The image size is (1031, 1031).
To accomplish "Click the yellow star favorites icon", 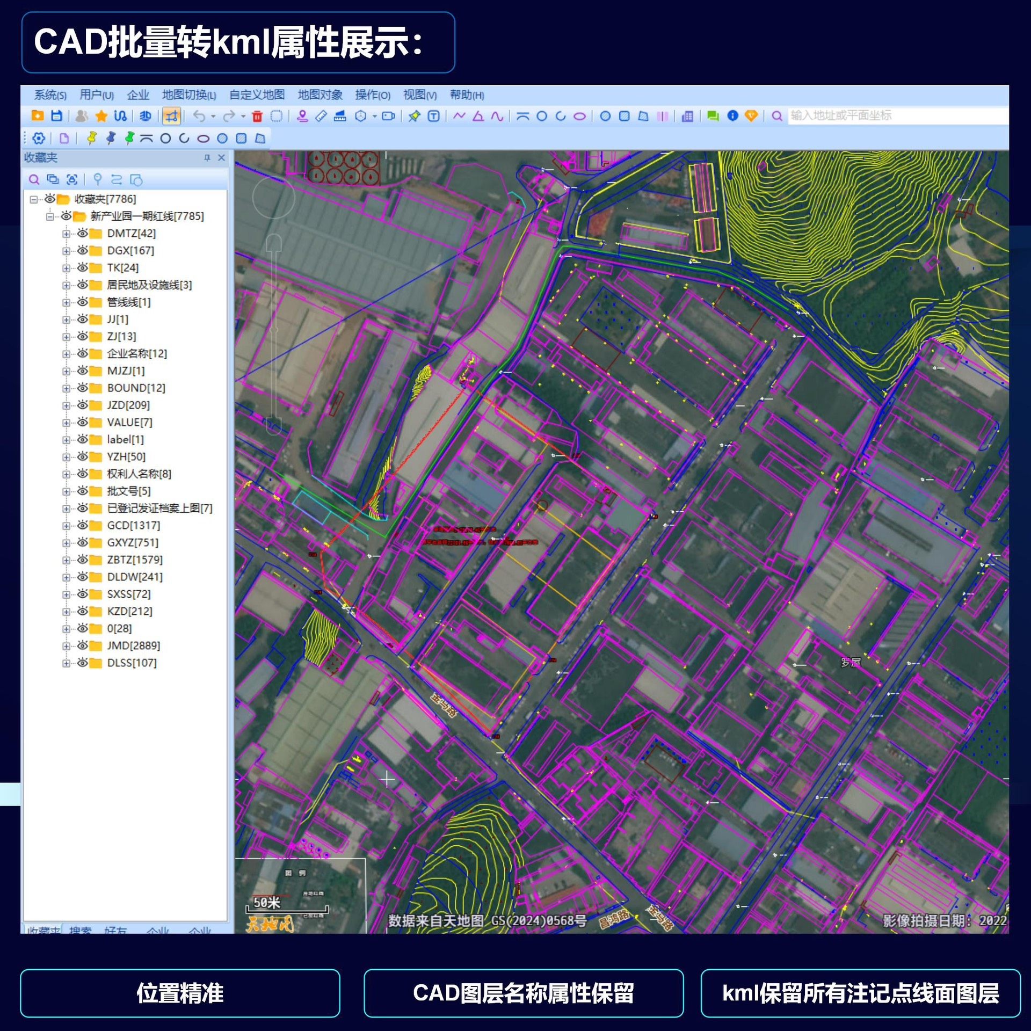I will coord(101,116).
